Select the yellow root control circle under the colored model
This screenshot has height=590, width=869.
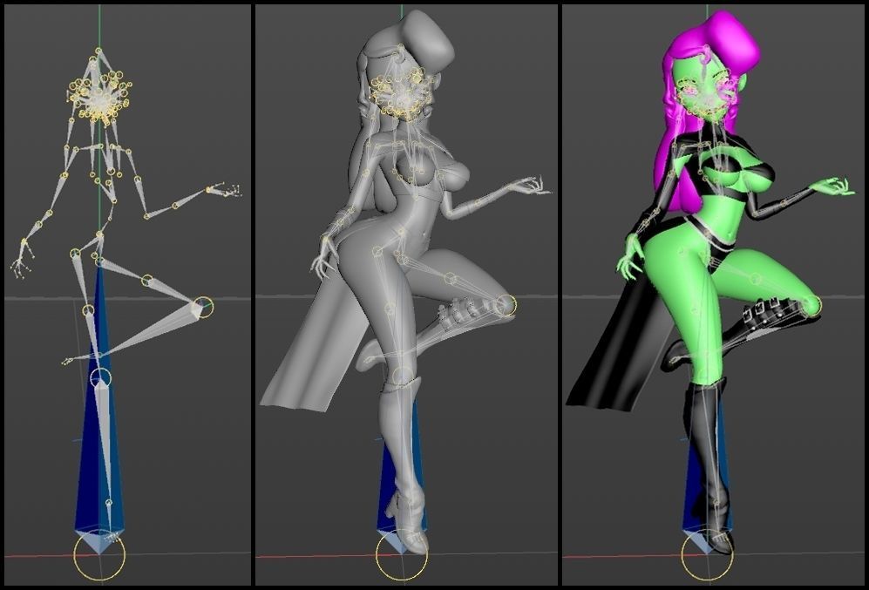(707, 554)
